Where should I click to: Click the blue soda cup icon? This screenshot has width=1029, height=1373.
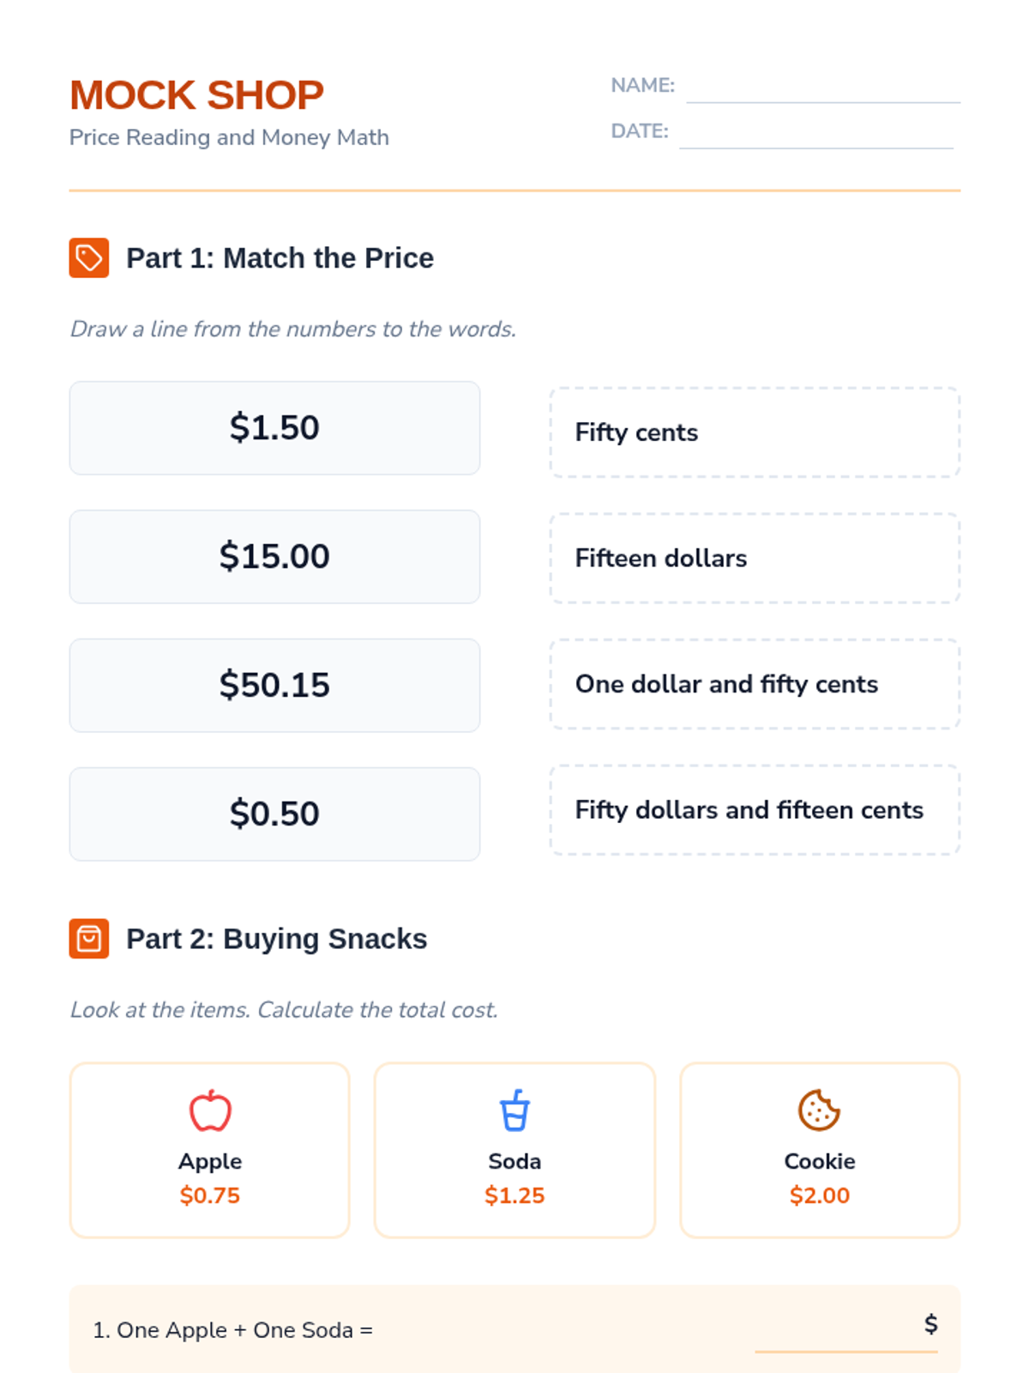(514, 1110)
